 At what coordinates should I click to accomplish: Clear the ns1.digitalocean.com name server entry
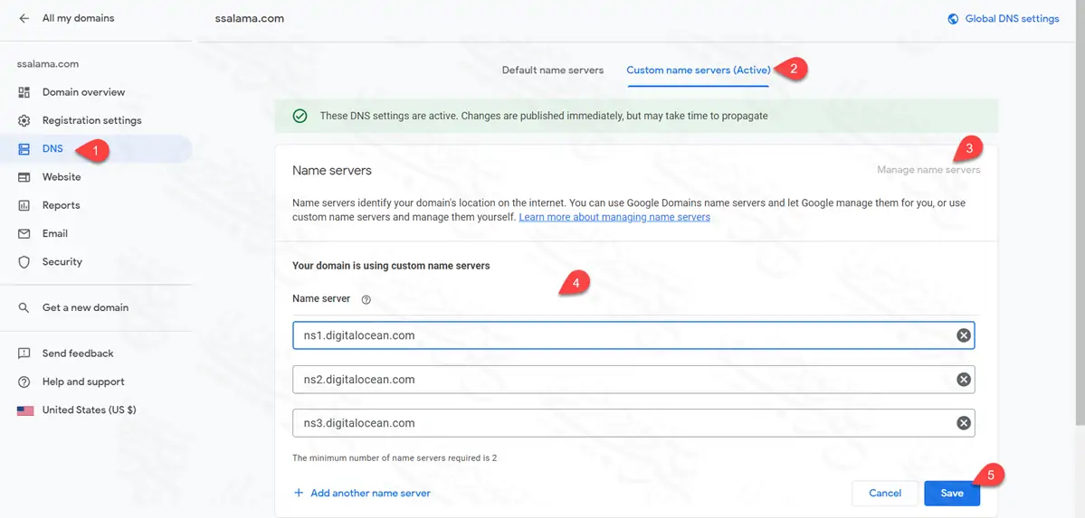pos(964,335)
